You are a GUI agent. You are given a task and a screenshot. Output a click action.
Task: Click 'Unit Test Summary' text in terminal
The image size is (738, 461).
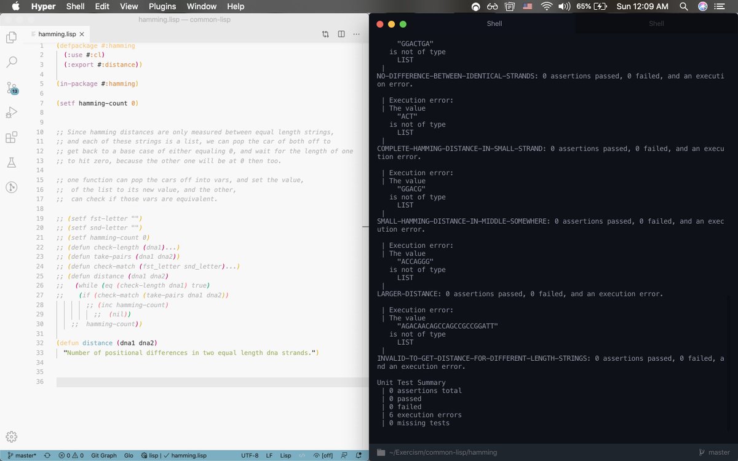coord(411,382)
